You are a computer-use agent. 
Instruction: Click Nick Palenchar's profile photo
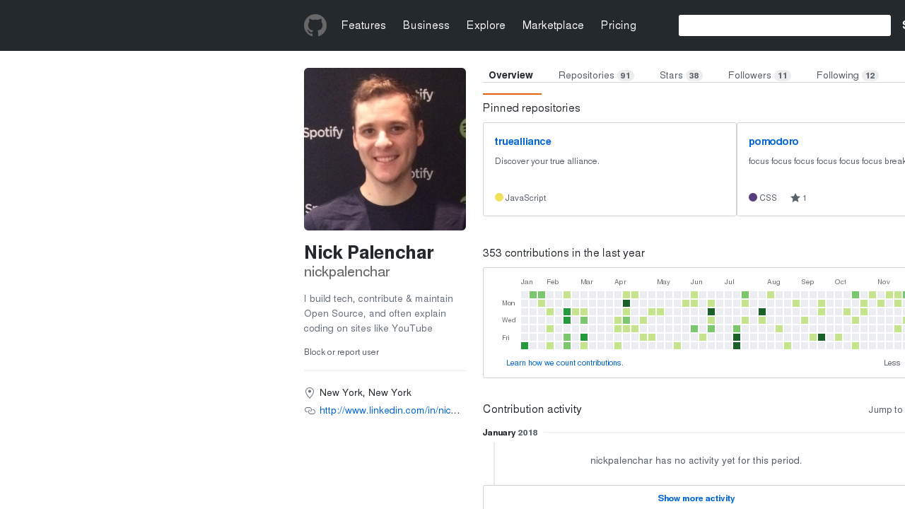pos(385,149)
